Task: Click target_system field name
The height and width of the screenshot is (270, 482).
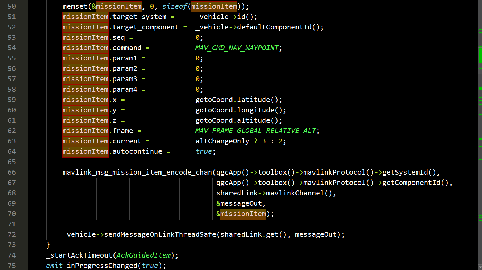Action: [139, 17]
